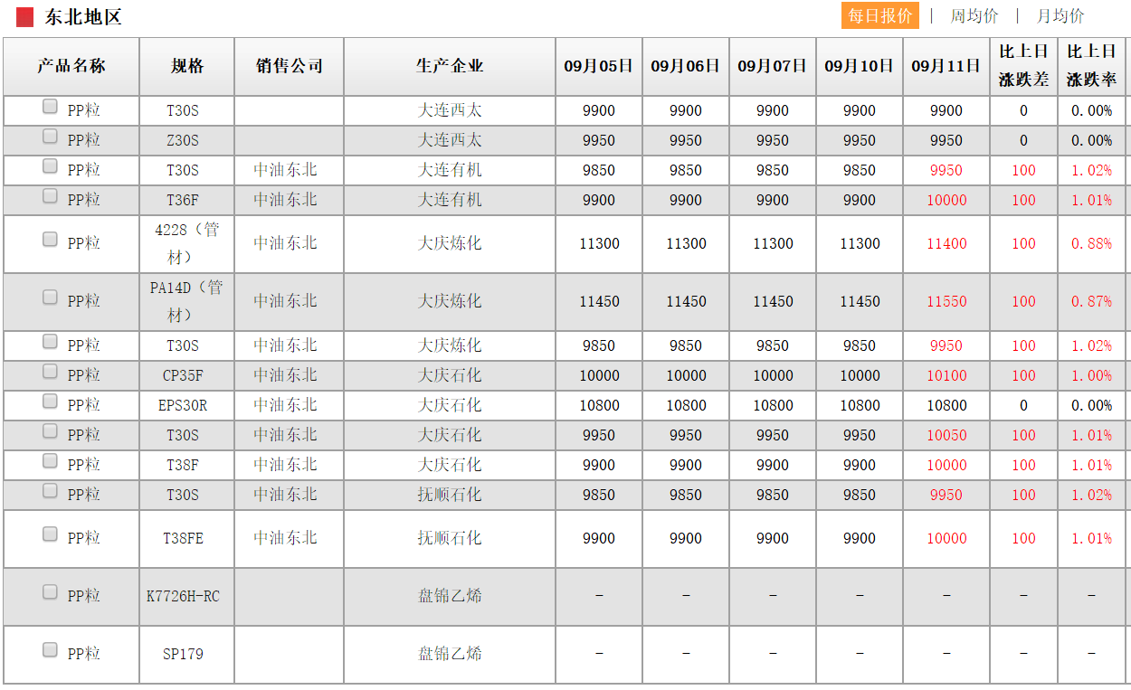Tick checkbox for SP179 row
Viewport: 1131px width, 690px height.
(x=50, y=650)
